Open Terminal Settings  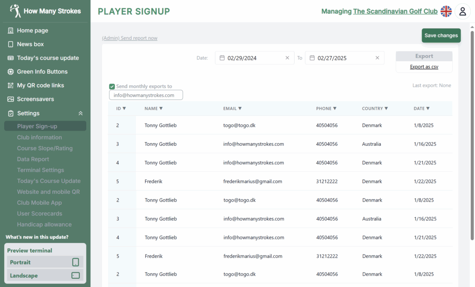click(x=41, y=170)
